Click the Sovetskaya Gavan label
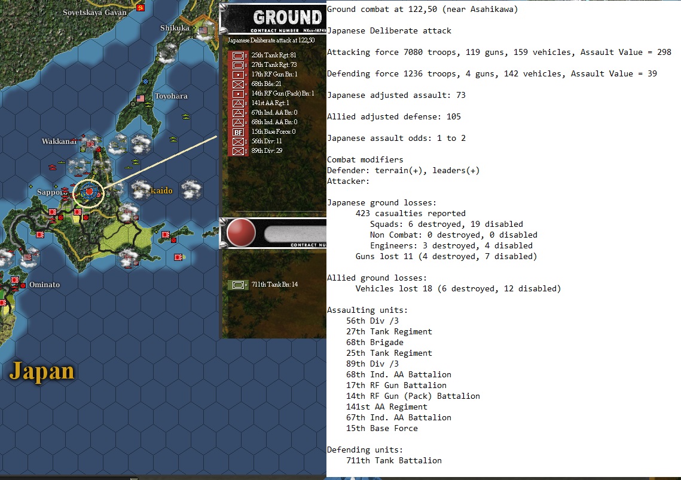681x480 pixels. pyautogui.click(x=94, y=12)
